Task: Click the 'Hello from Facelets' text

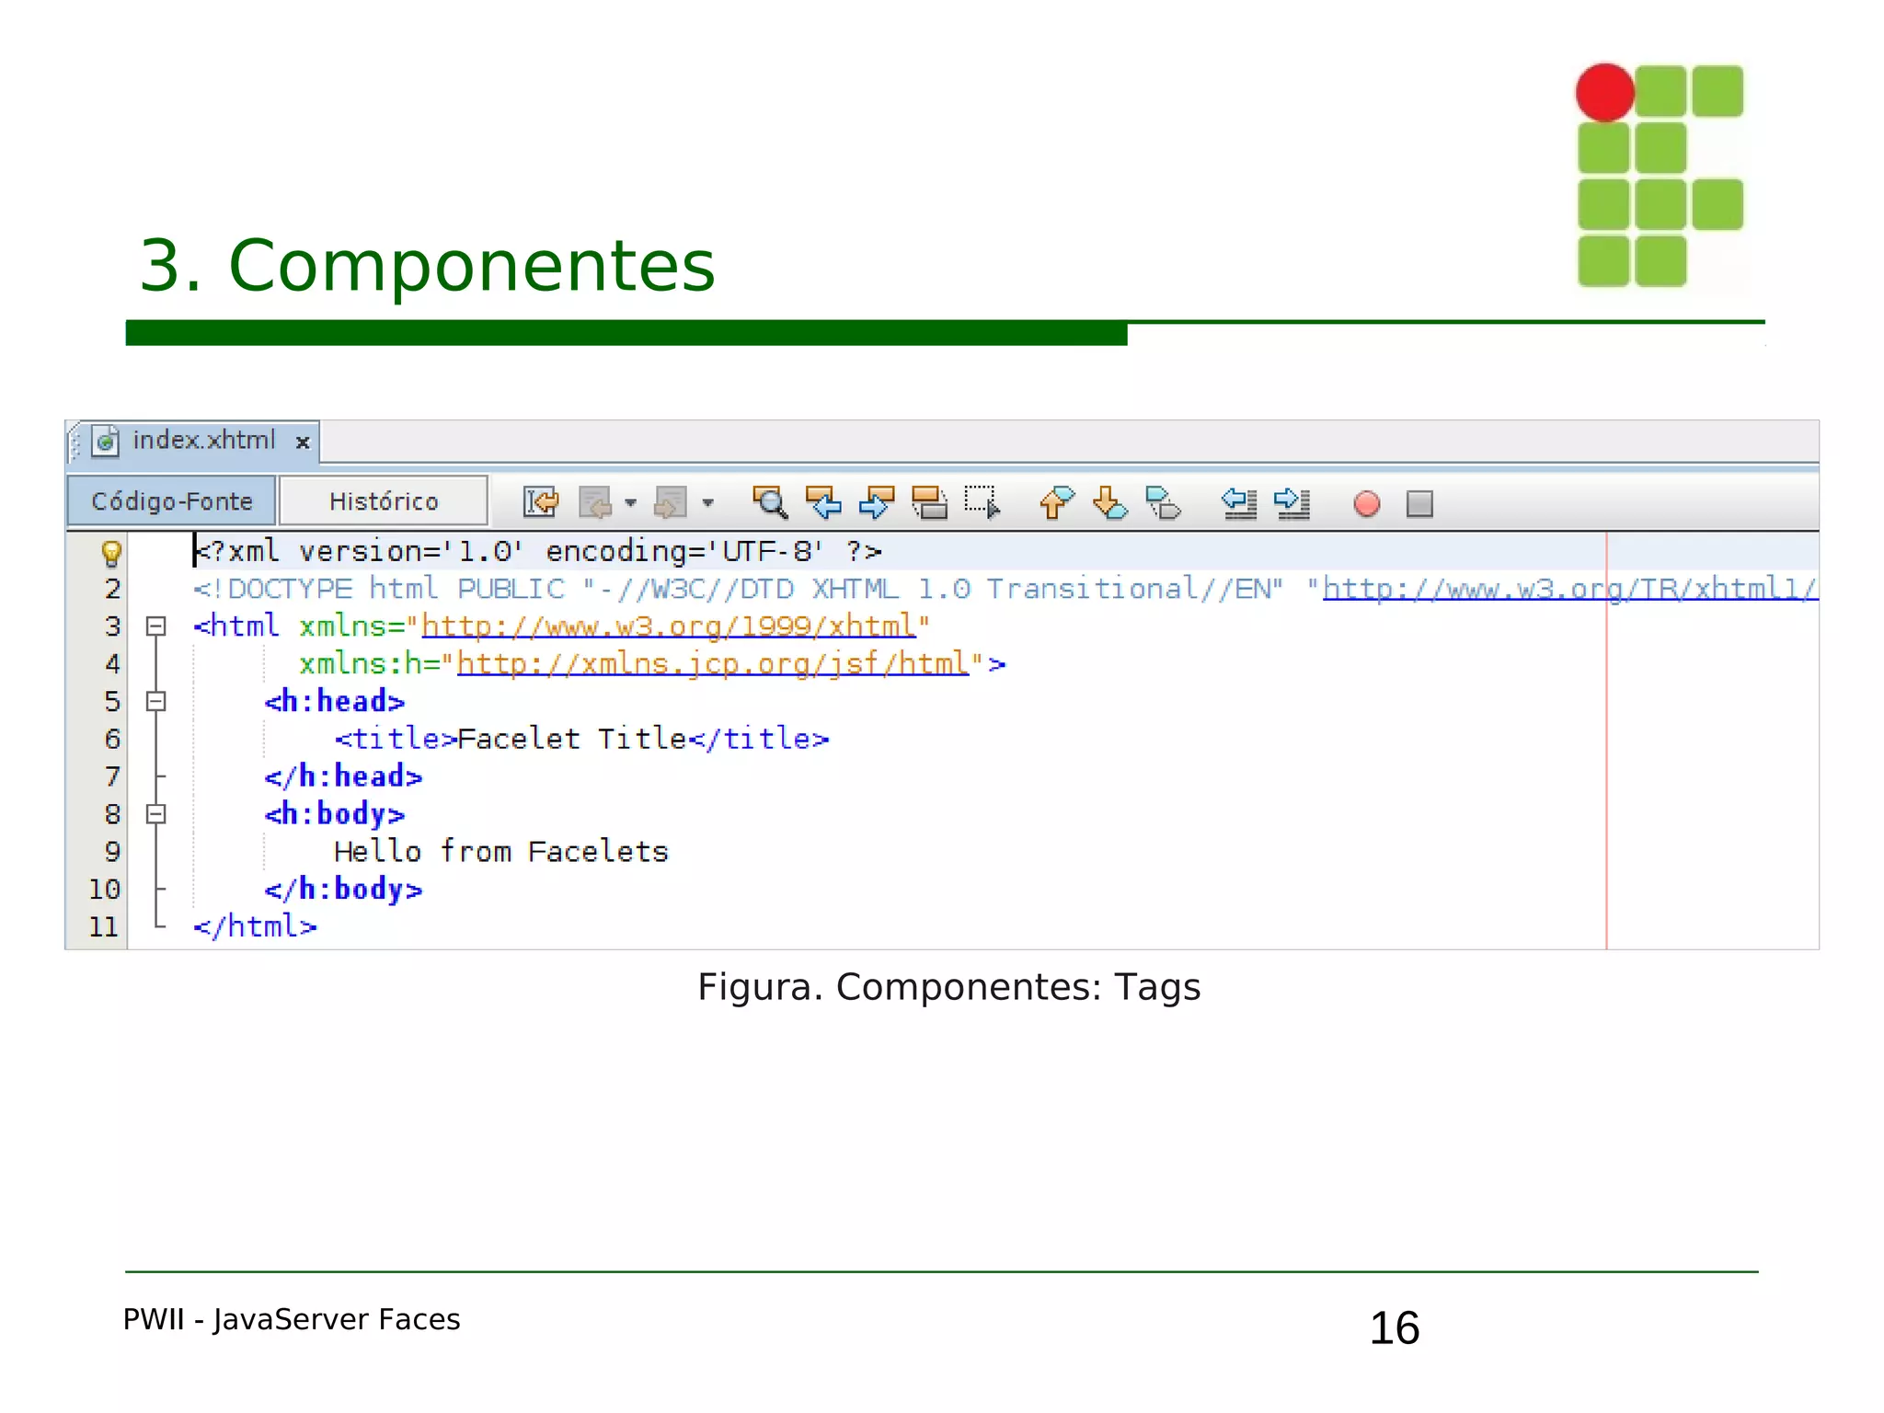Action: [x=501, y=852]
